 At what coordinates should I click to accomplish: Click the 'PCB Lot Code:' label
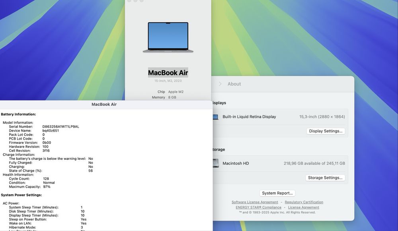coord(21,139)
